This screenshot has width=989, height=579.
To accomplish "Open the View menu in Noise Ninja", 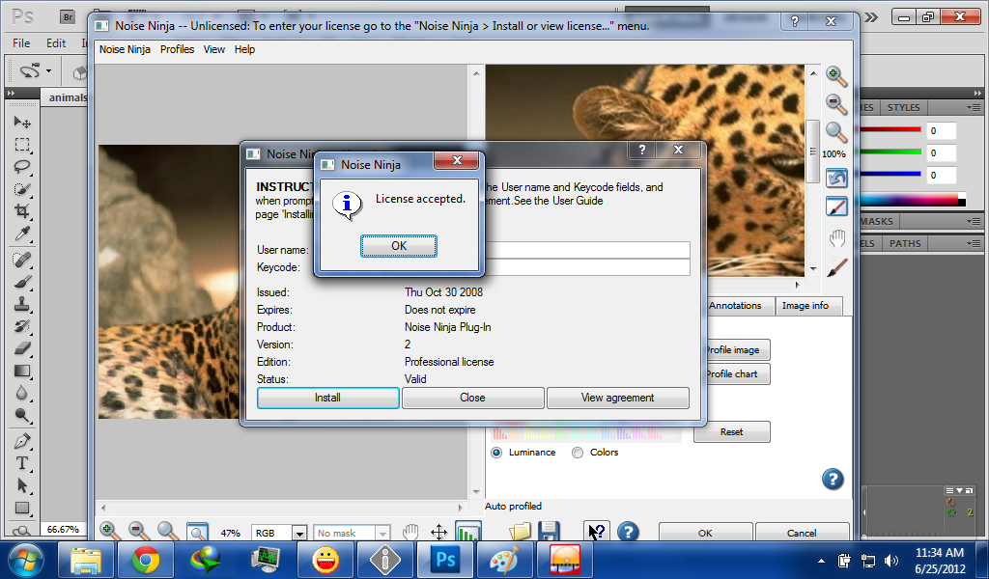I will (213, 49).
